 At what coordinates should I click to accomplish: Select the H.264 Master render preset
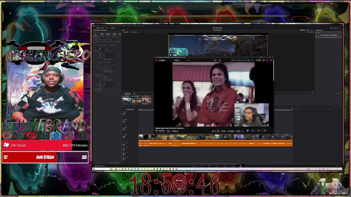click(x=102, y=35)
